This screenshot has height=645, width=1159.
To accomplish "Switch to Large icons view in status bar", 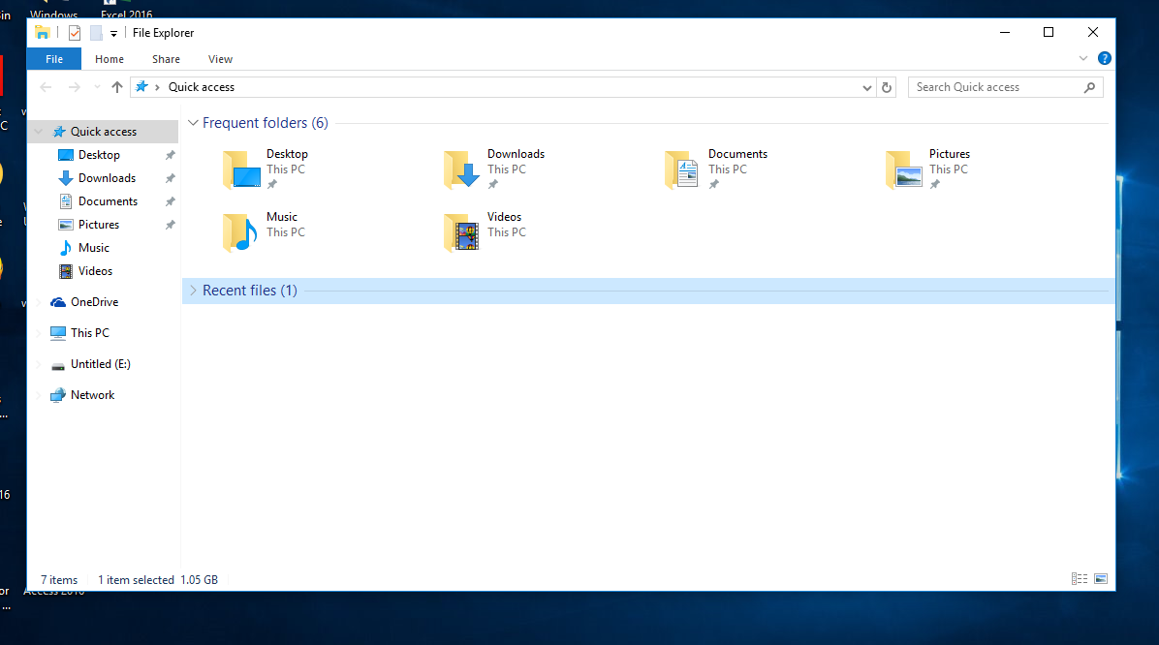I will [1101, 579].
